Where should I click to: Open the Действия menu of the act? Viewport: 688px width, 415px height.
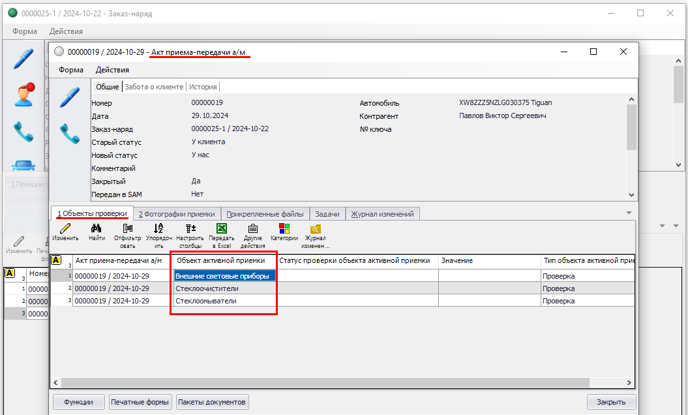coord(112,70)
